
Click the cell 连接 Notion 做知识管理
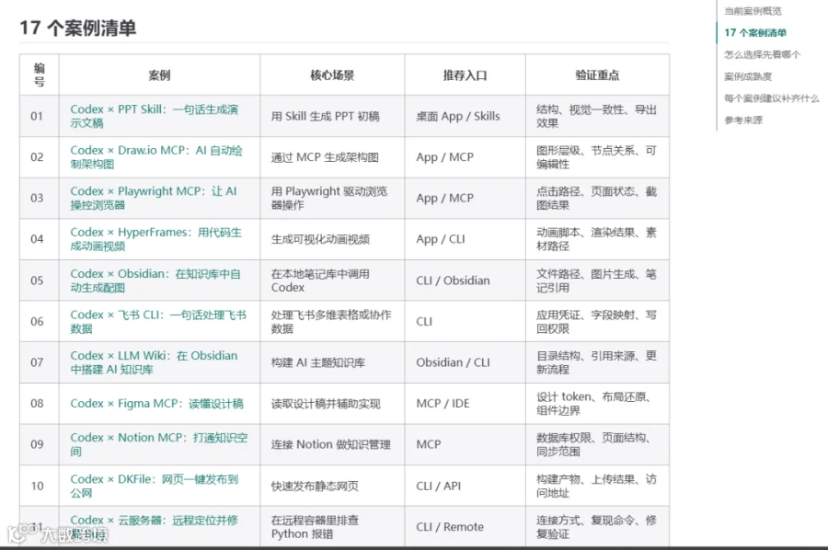coord(331,444)
